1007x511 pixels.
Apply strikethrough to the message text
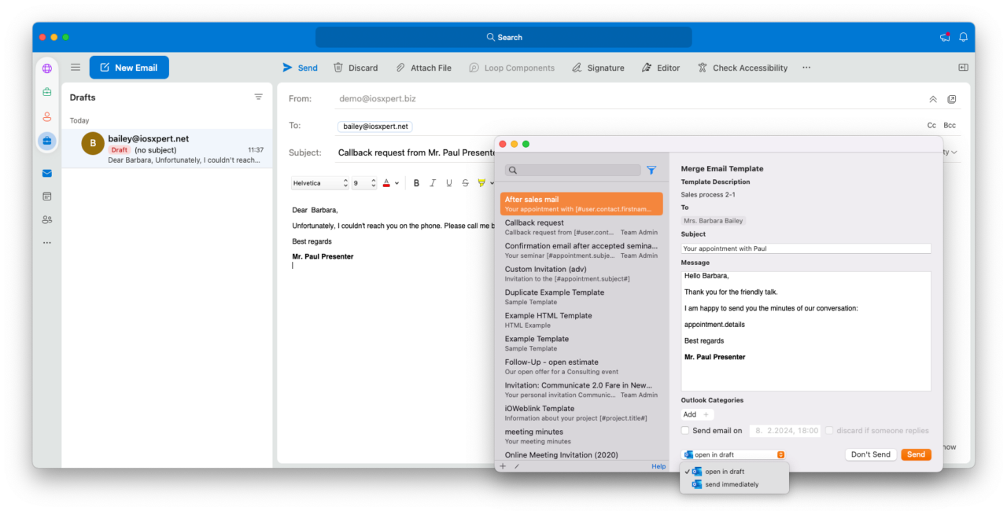pos(465,182)
